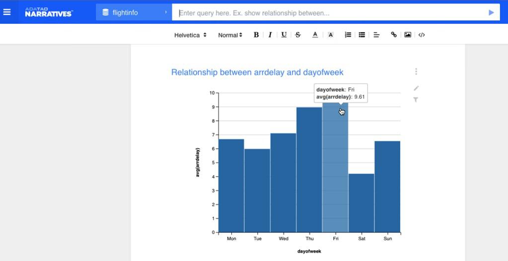Apply bulleted list formatting

click(362, 35)
